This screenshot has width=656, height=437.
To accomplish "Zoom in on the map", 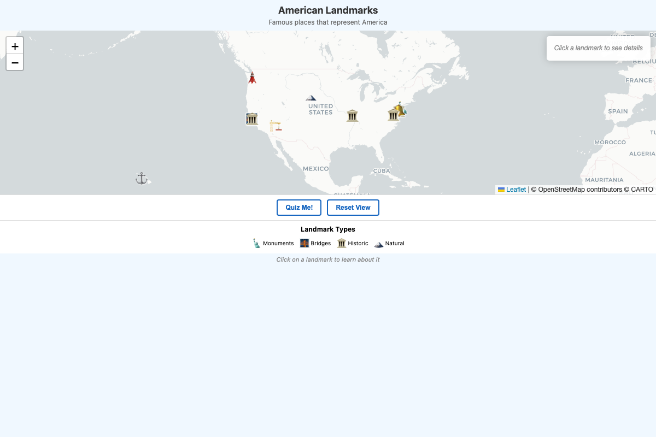I will coord(15,46).
